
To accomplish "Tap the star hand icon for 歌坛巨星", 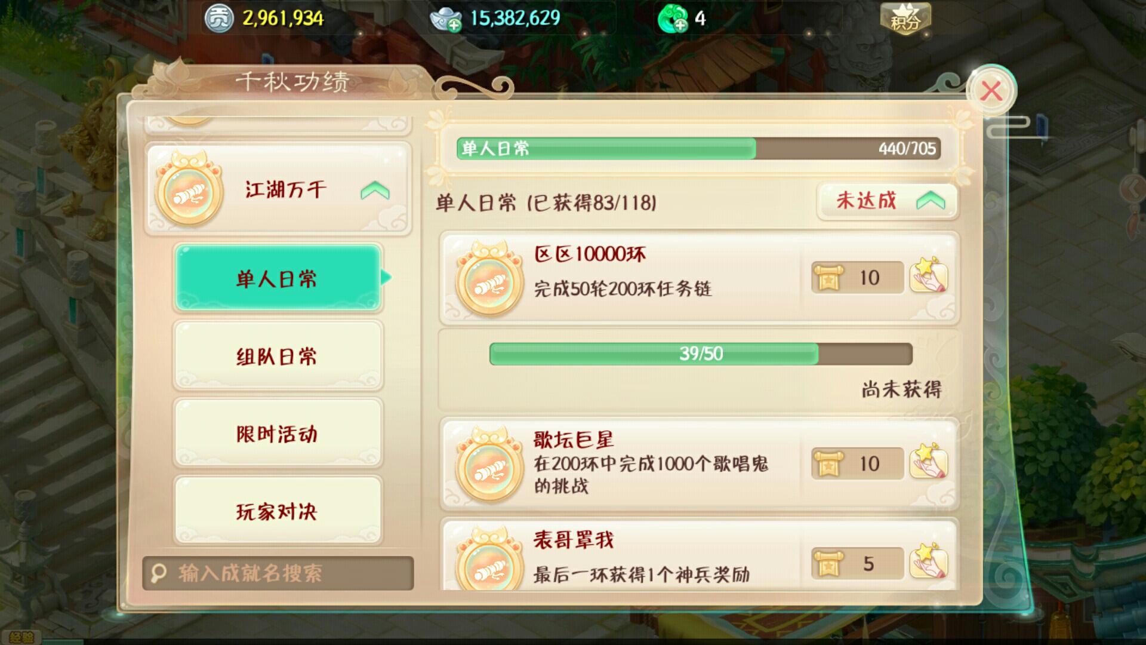I will click(928, 461).
